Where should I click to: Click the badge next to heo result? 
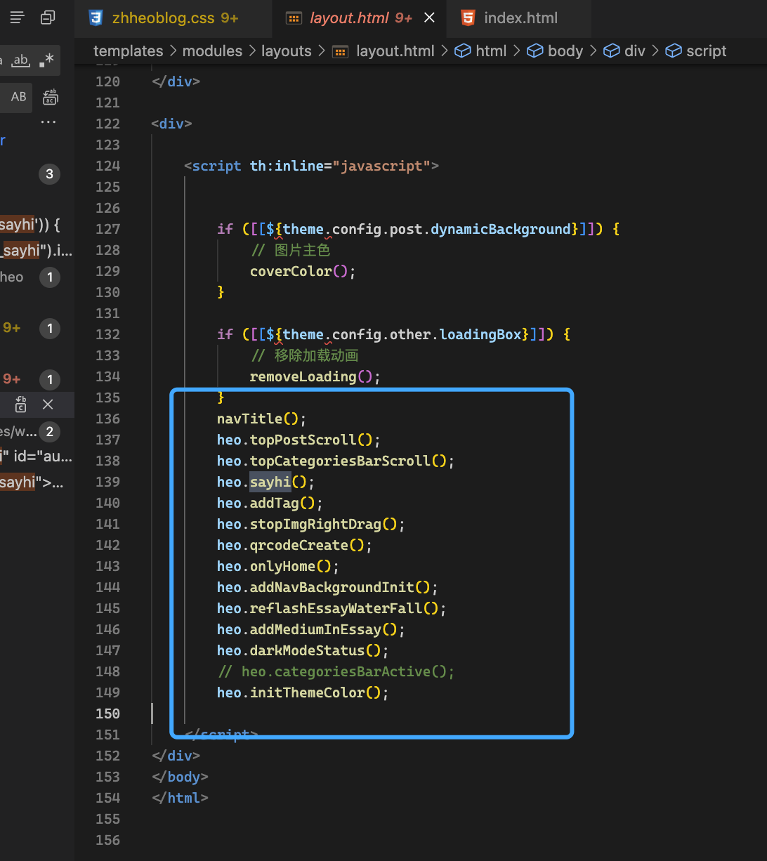coord(49,277)
